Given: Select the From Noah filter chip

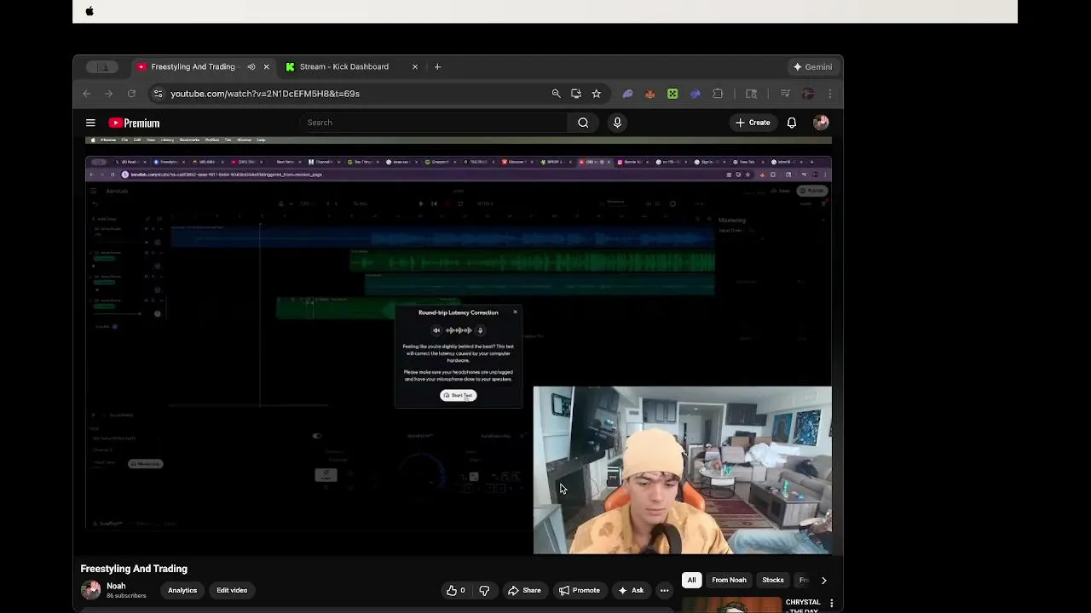Looking at the screenshot, I should pyautogui.click(x=729, y=580).
